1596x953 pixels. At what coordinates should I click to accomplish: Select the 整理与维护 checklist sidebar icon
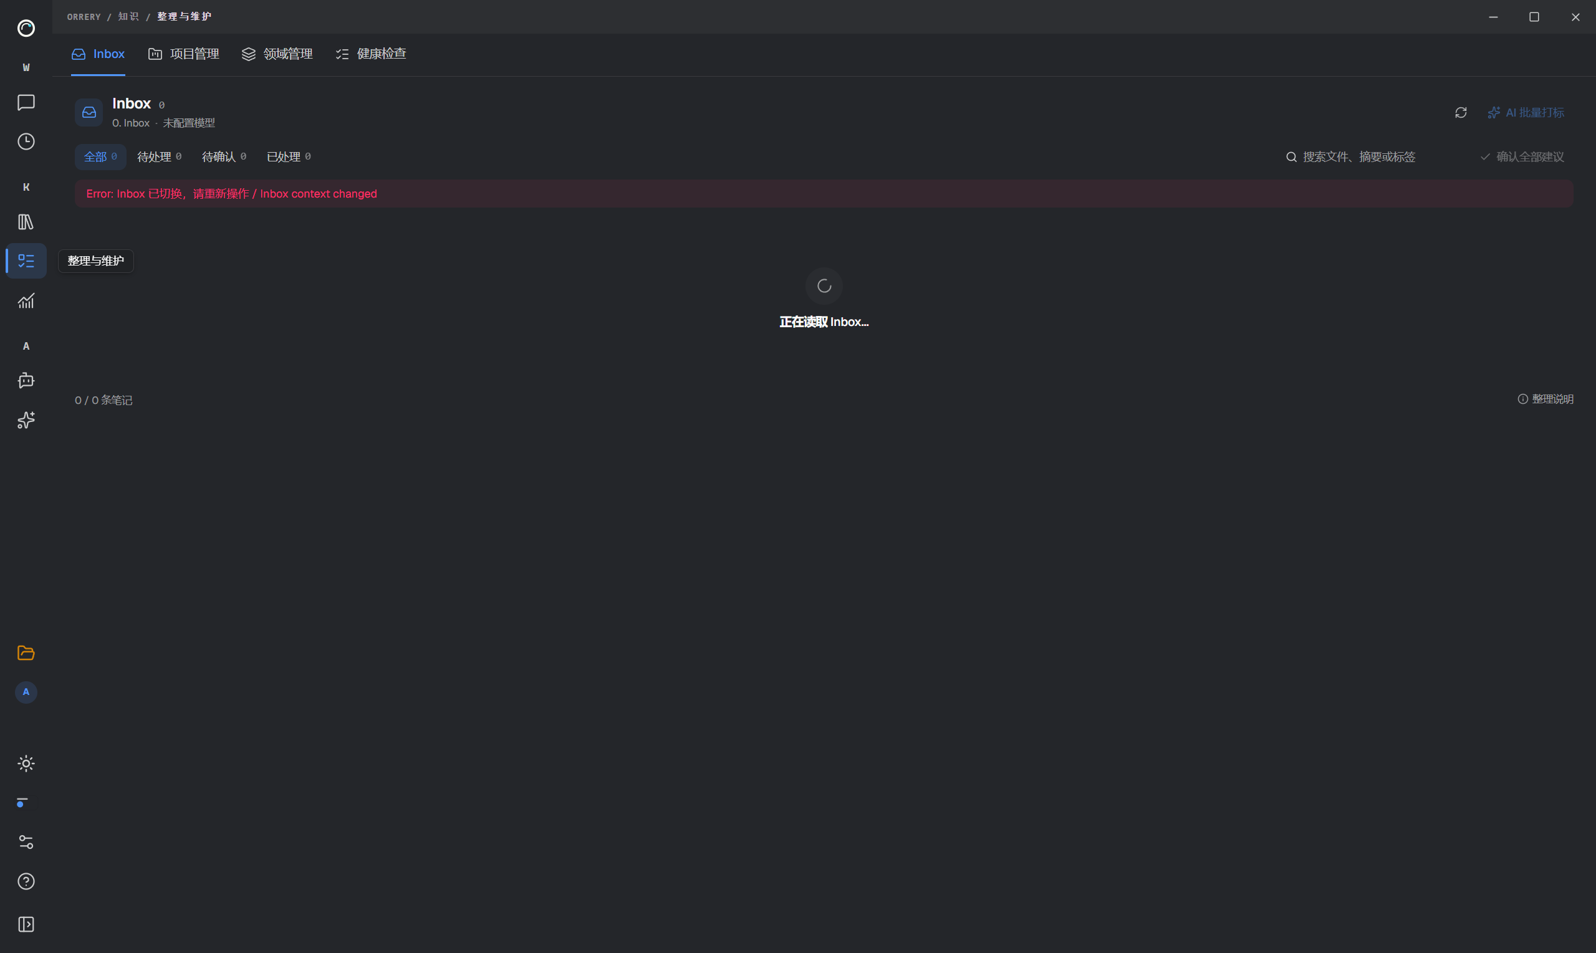coord(26,261)
